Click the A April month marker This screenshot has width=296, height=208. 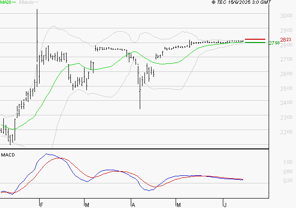click(x=133, y=205)
